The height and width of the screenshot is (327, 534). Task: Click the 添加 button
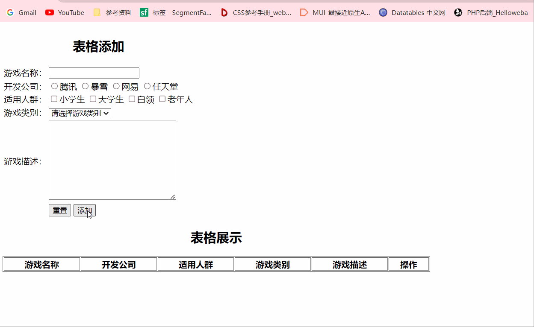pos(84,210)
